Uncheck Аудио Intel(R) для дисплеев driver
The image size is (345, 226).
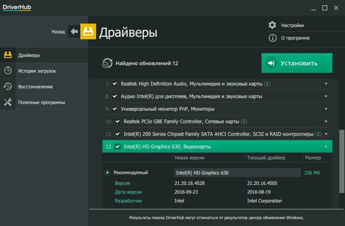[115, 96]
